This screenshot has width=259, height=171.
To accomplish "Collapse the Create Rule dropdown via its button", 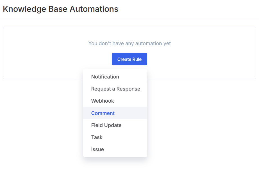I will point(129,59).
